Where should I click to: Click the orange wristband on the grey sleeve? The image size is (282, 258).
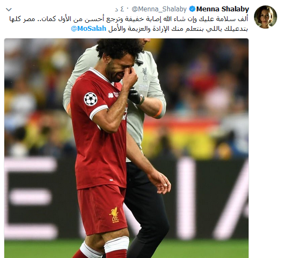click(x=160, y=111)
